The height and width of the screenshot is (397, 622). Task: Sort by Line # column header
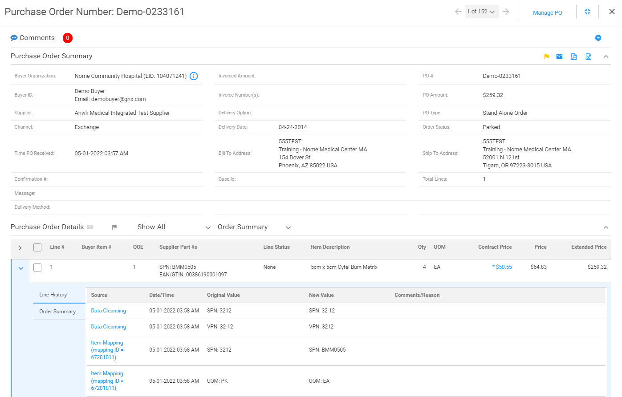57,247
